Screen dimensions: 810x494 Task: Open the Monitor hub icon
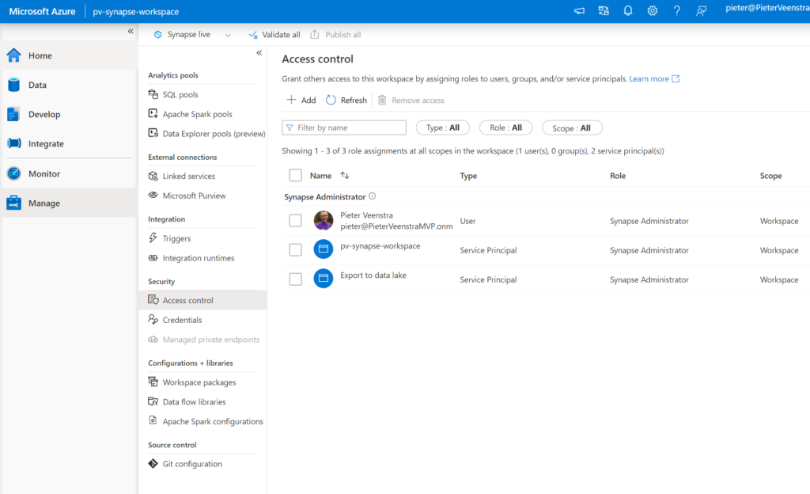tap(14, 173)
